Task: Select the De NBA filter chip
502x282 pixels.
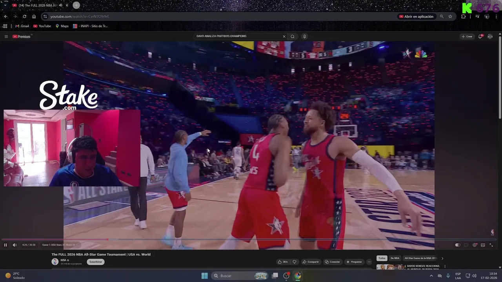Action: click(395, 258)
